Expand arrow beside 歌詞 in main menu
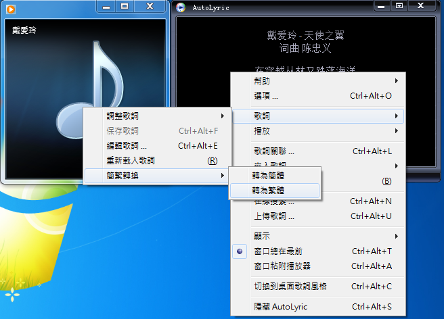The image size is (444, 319). 397,116
